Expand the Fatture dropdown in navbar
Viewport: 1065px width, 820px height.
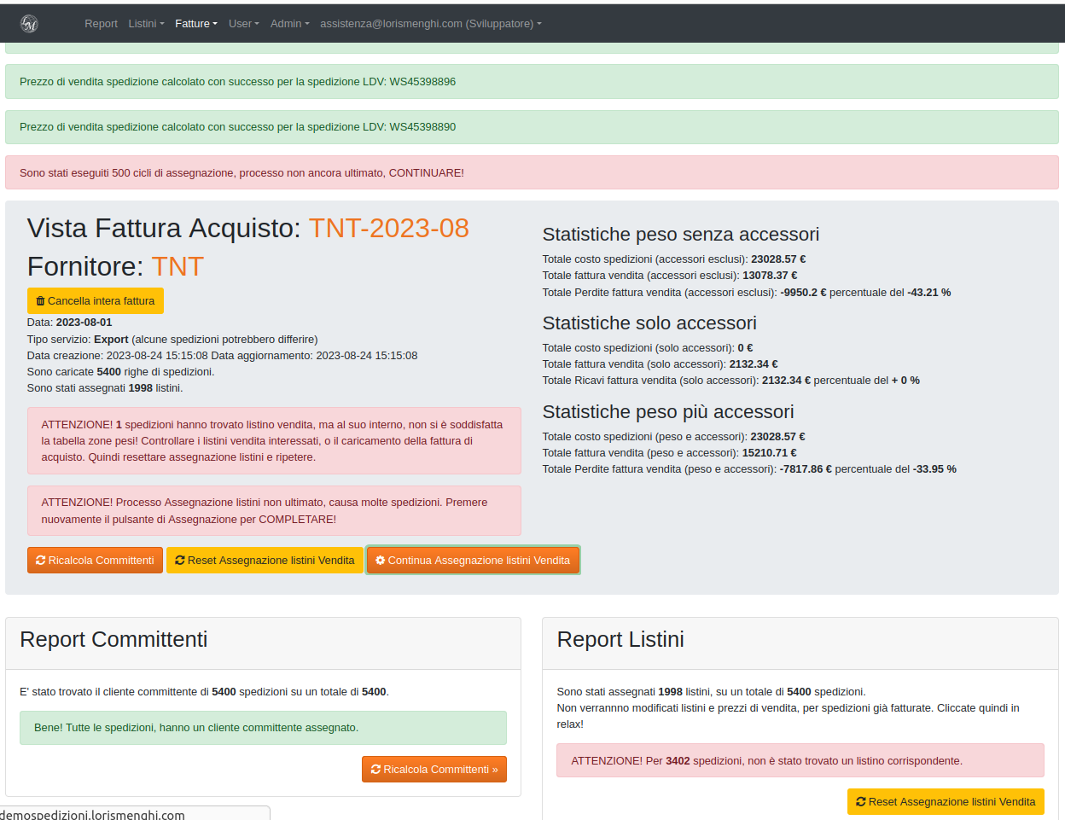tap(196, 24)
